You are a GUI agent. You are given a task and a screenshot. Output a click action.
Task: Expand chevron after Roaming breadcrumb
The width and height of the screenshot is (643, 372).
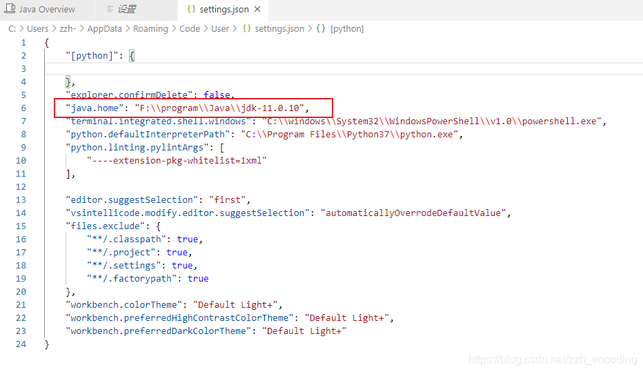174,29
